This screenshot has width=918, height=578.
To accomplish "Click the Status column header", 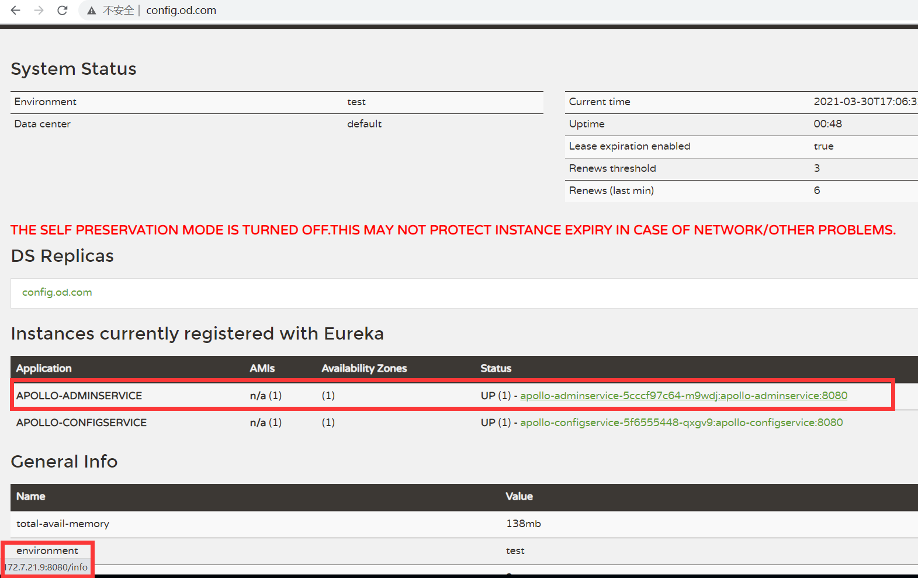I will [496, 368].
